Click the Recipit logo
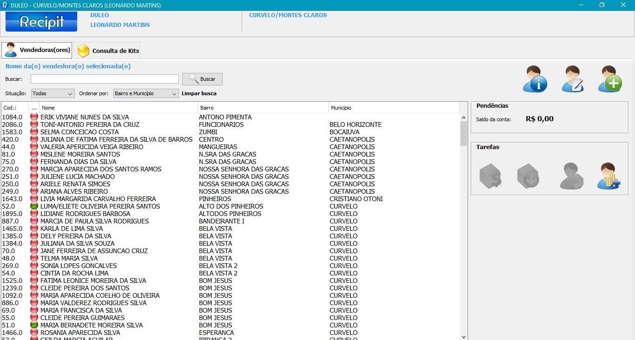 tap(41, 22)
